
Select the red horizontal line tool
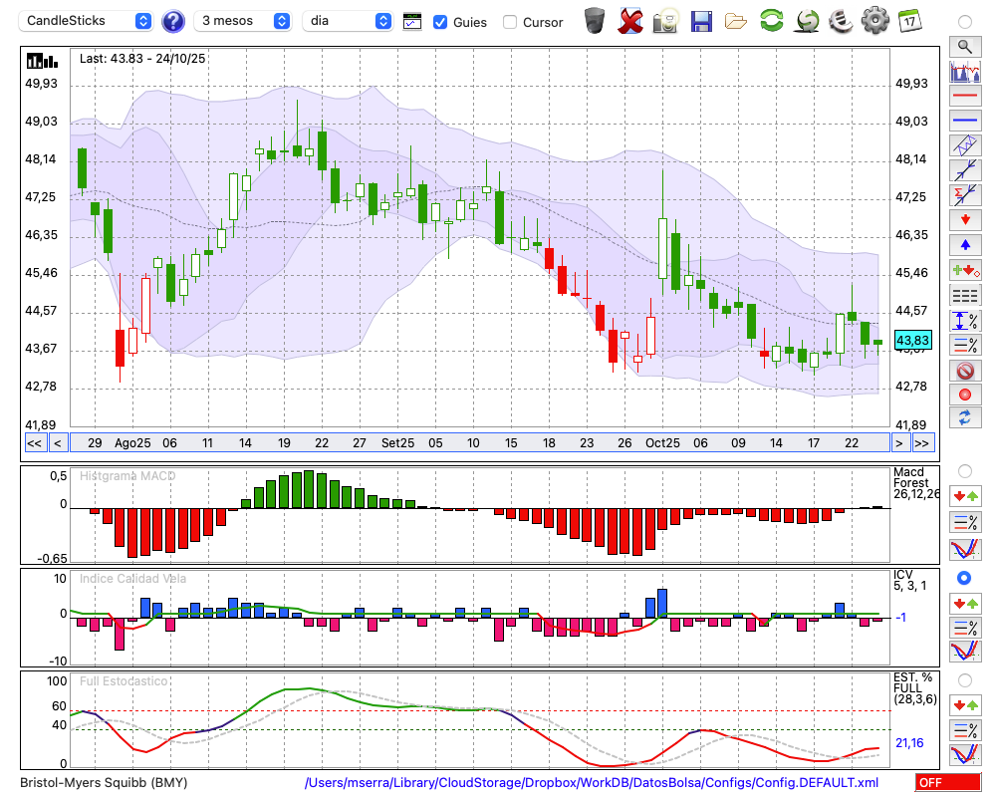point(964,97)
